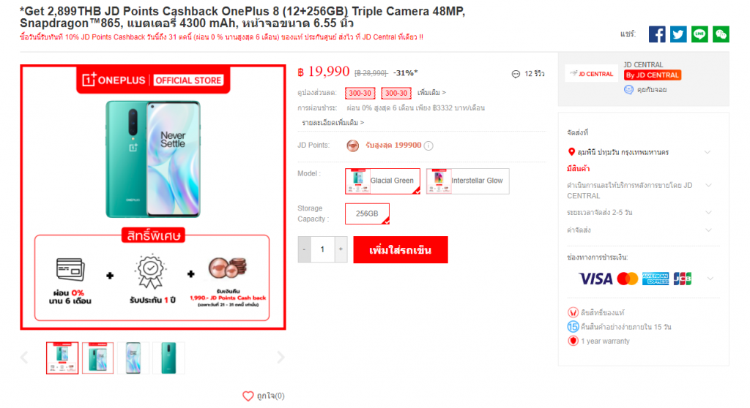Expand payment methods chevron
The height and width of the screenshot is (408, 750).
coord(710,279)
